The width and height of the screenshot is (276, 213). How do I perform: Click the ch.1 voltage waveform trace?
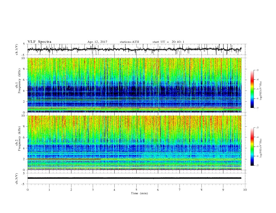(x=134, y=49)
